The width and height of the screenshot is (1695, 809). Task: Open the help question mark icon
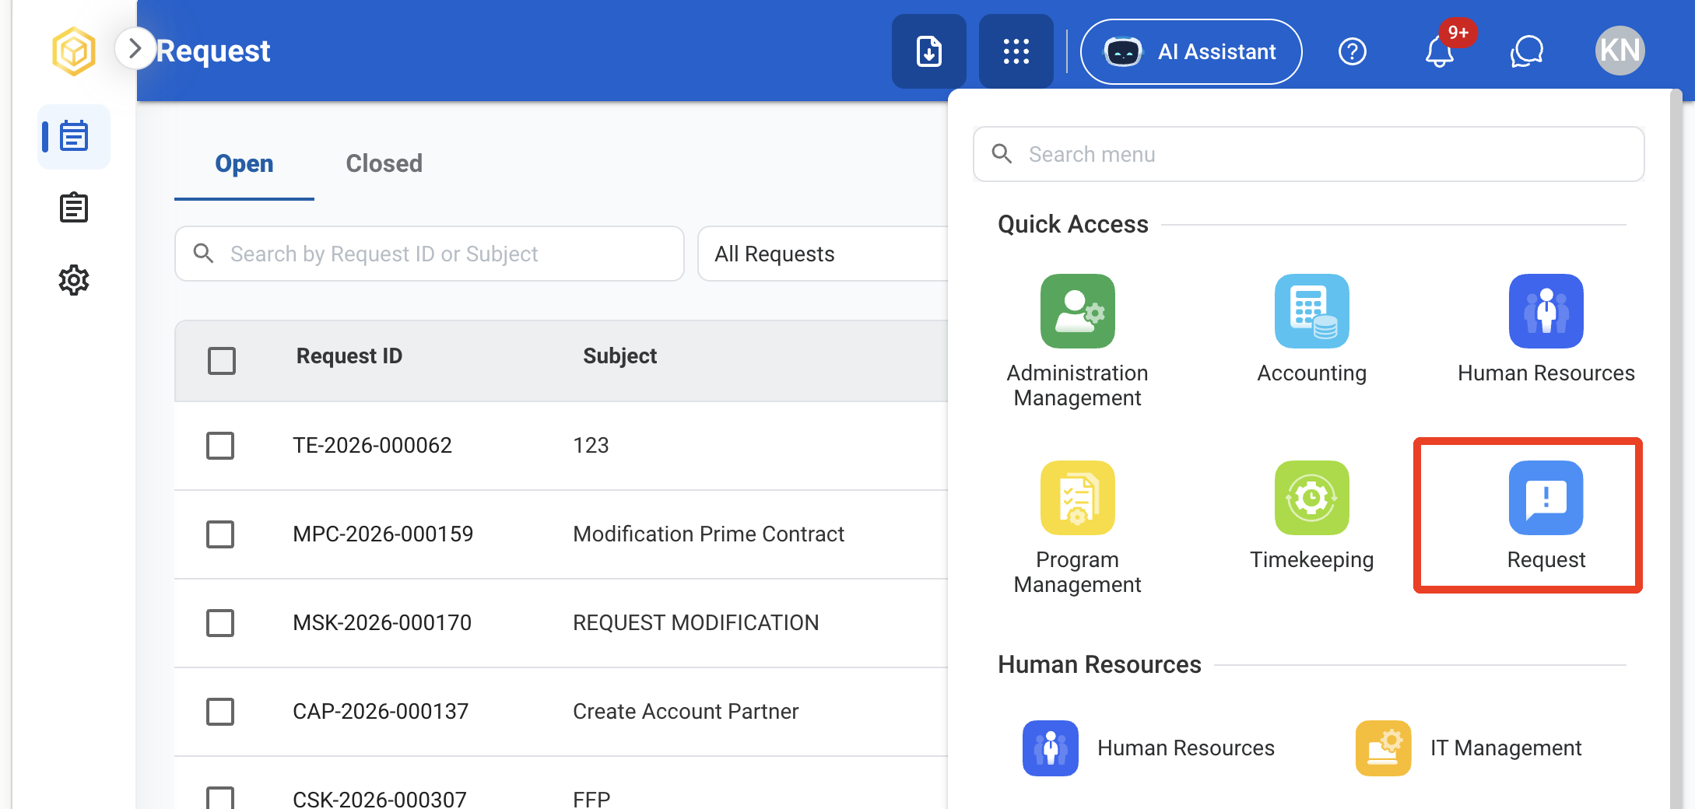tap(1353, 51)
